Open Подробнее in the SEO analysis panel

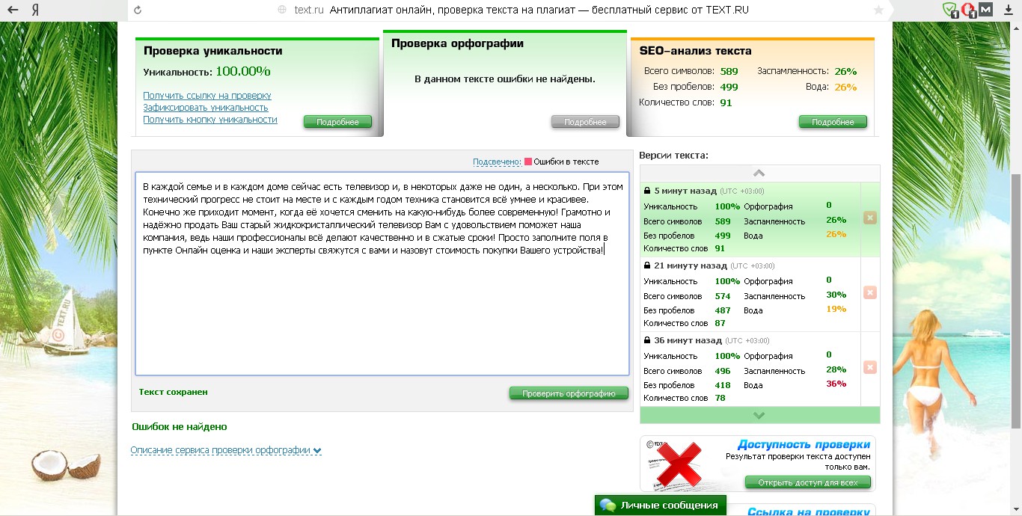833,122
